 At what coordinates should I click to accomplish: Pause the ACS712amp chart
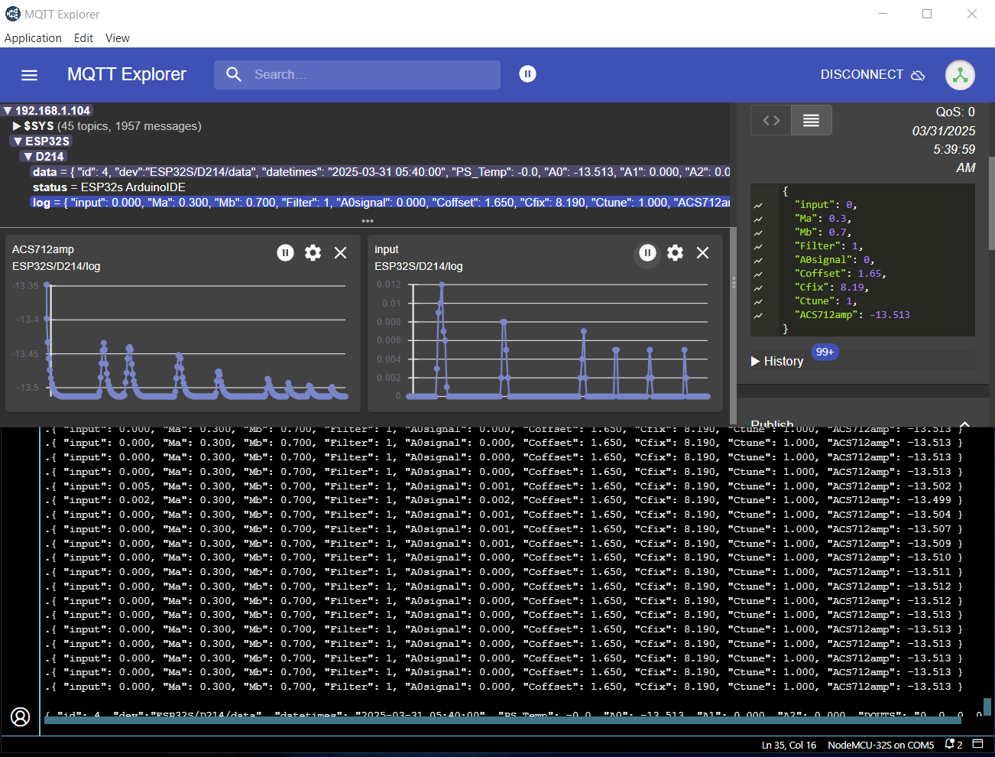[285, 252]
